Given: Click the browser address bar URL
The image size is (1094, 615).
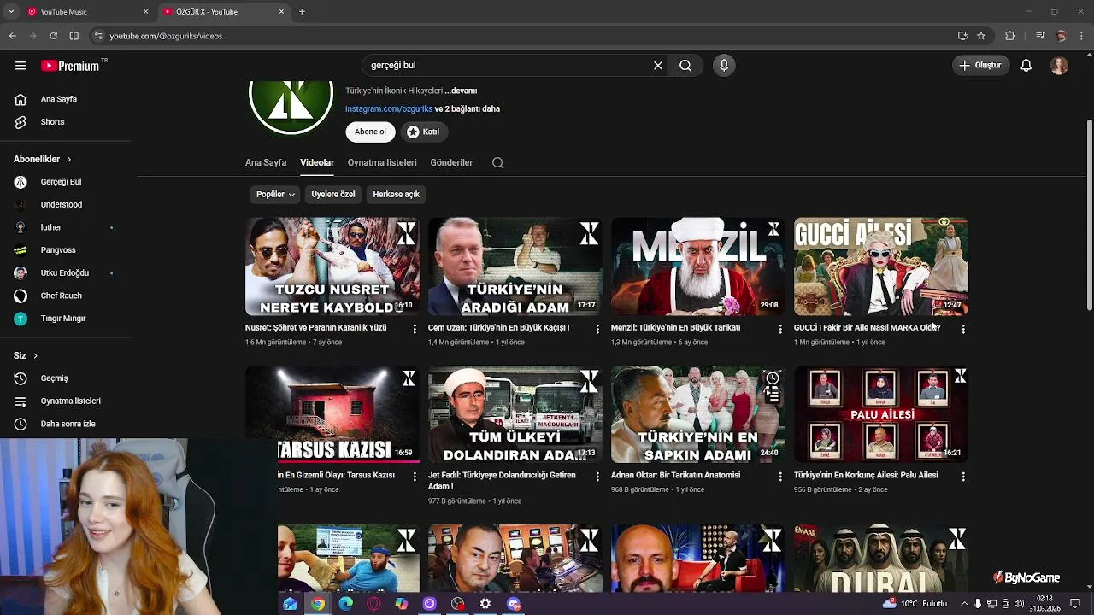Looking at the screenshot, I should tap(166, 36).
